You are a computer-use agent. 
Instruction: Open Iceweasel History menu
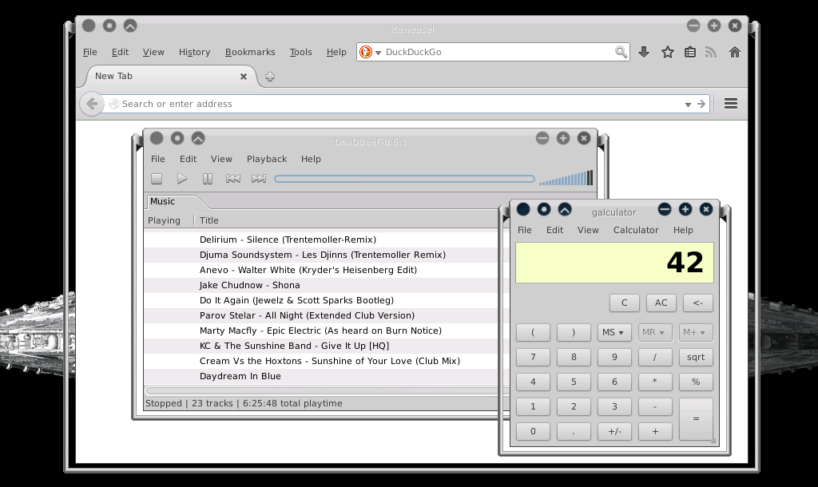[194, 52]
